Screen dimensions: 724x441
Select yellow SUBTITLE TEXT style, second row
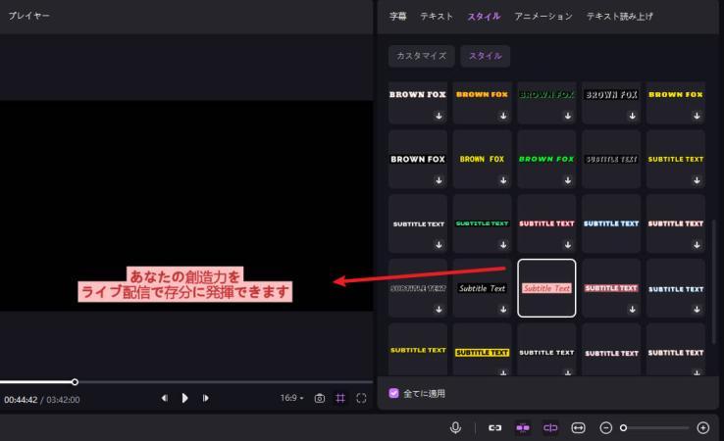point(676,159)
